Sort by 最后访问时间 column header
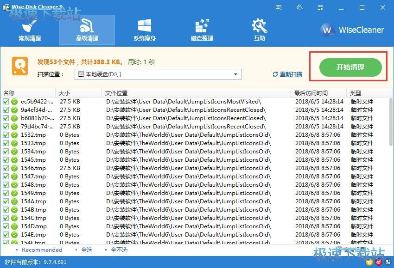394x268 pixels. 319,93
